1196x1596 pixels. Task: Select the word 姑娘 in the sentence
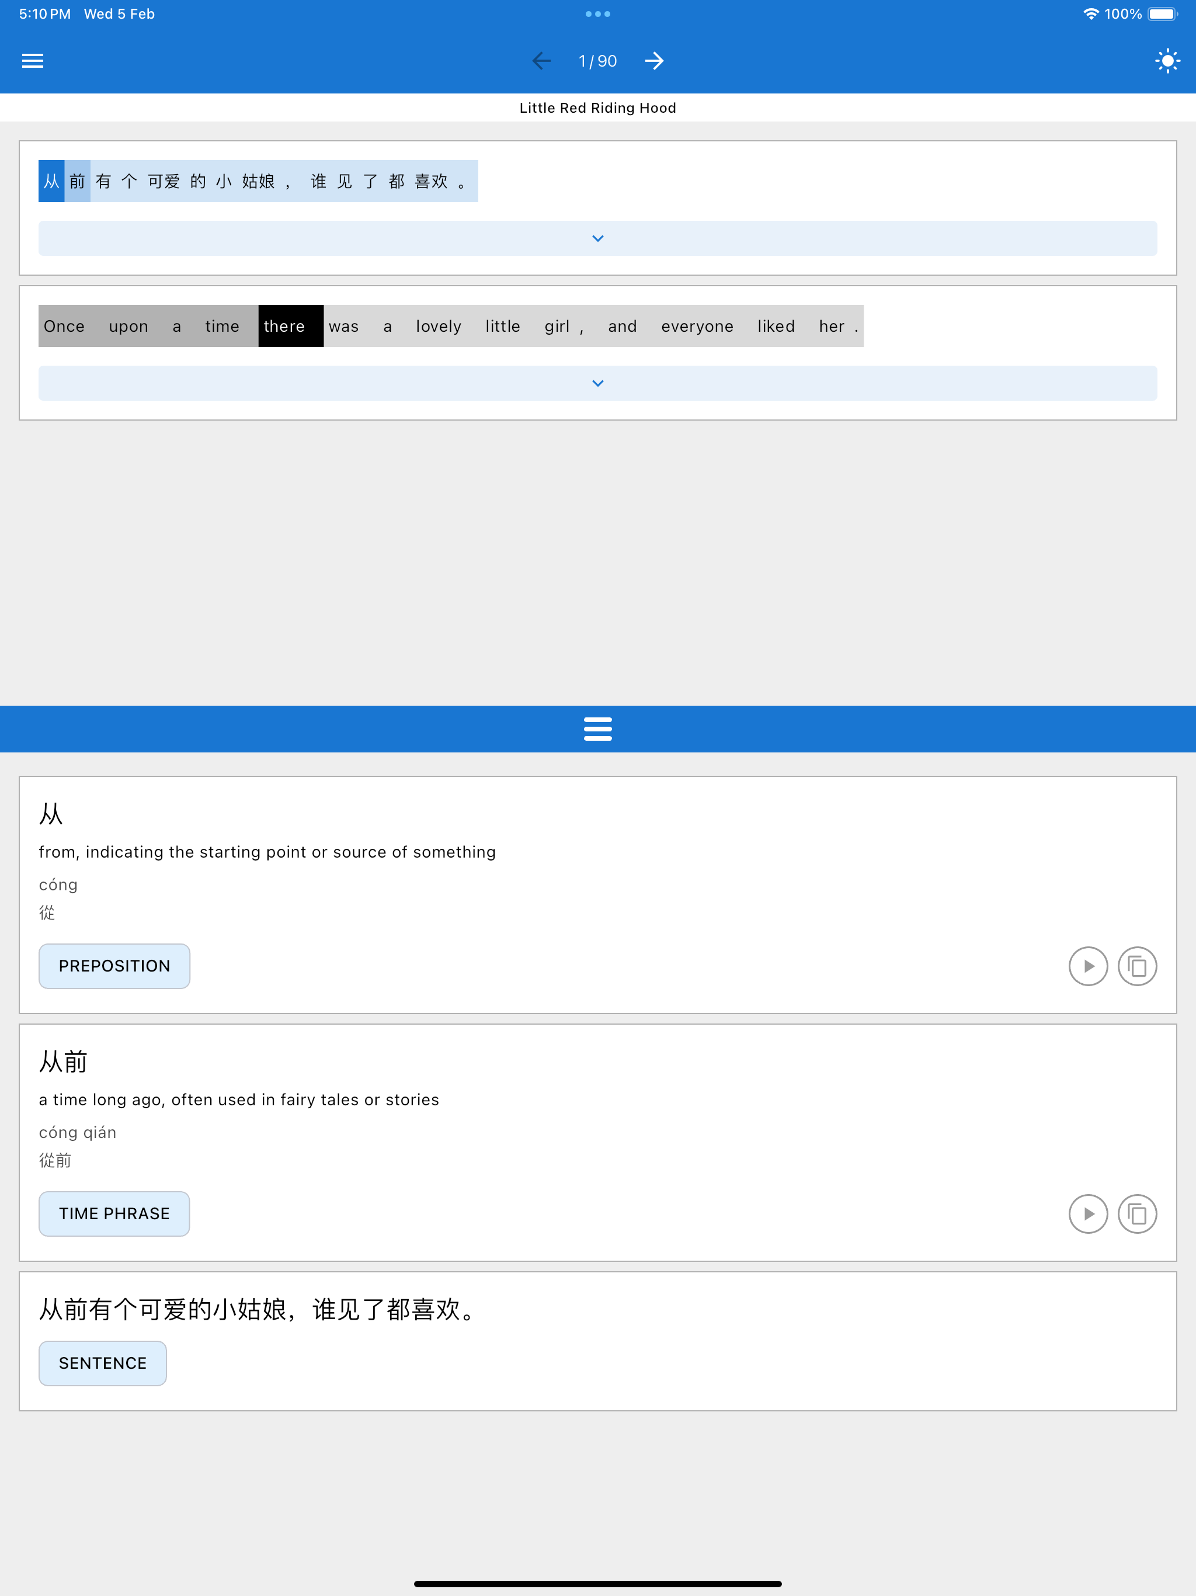click(258, 181)
